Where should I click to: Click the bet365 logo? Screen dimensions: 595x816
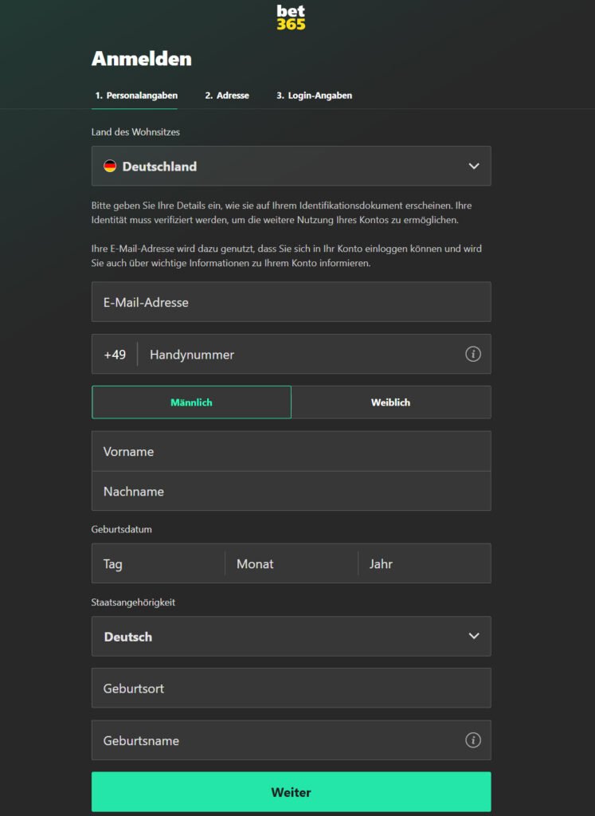pyautogui.click(x=291, y=18)
